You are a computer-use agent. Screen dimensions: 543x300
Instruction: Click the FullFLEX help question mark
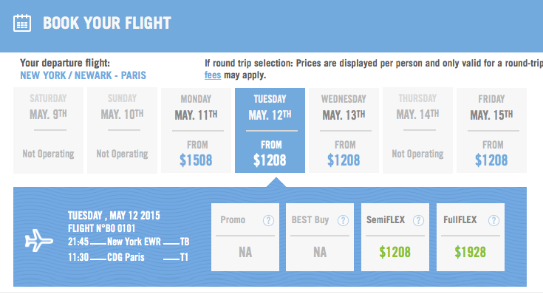point(494,220)
